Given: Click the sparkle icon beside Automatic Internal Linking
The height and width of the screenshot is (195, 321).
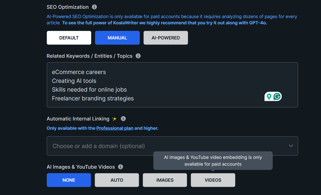Looking at the screenshot, I should [x=114, y=119].
